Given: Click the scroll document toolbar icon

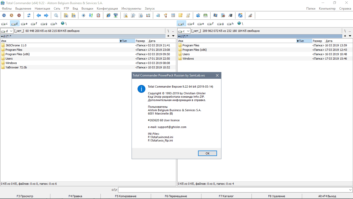Looking at the screenshot, I should (x=188, y=16).
